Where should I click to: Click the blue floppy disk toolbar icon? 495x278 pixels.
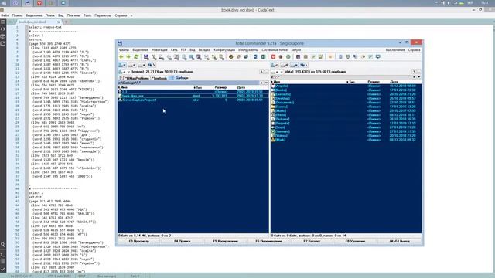[x=146, y=57]
